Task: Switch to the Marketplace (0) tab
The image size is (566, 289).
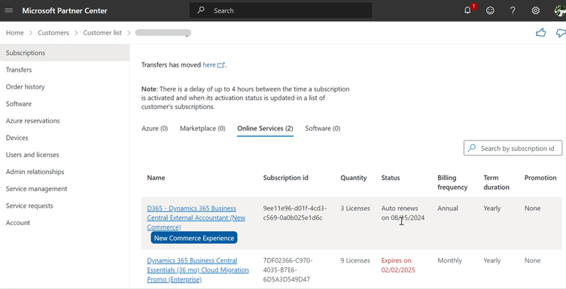Action: click(x=202, y=128)
